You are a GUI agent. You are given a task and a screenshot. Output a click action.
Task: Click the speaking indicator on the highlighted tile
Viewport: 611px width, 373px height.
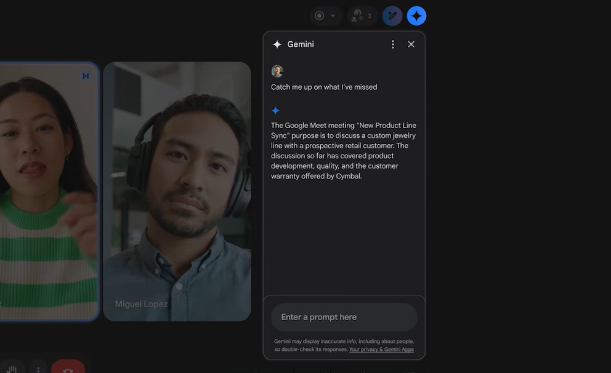86,76
